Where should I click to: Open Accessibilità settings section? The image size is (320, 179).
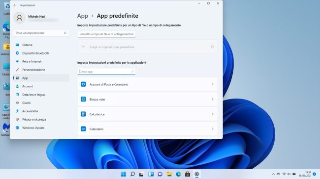(41, 111)
